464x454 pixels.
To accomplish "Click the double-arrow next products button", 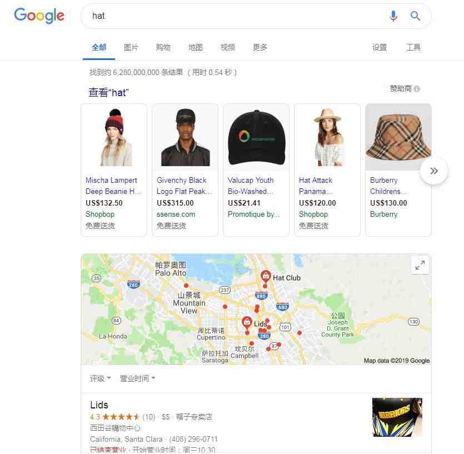I will (434, 171).
